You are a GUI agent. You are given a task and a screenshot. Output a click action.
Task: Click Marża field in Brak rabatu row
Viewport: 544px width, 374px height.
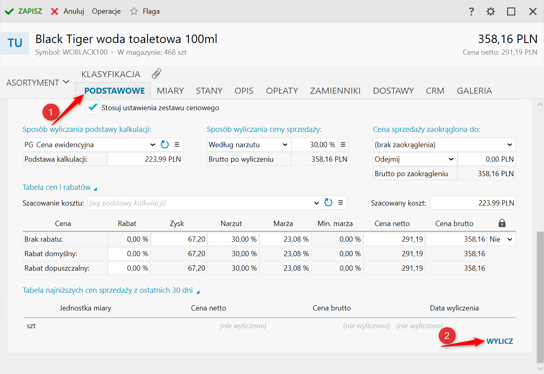pyautogui.click(x=284, y=239)
